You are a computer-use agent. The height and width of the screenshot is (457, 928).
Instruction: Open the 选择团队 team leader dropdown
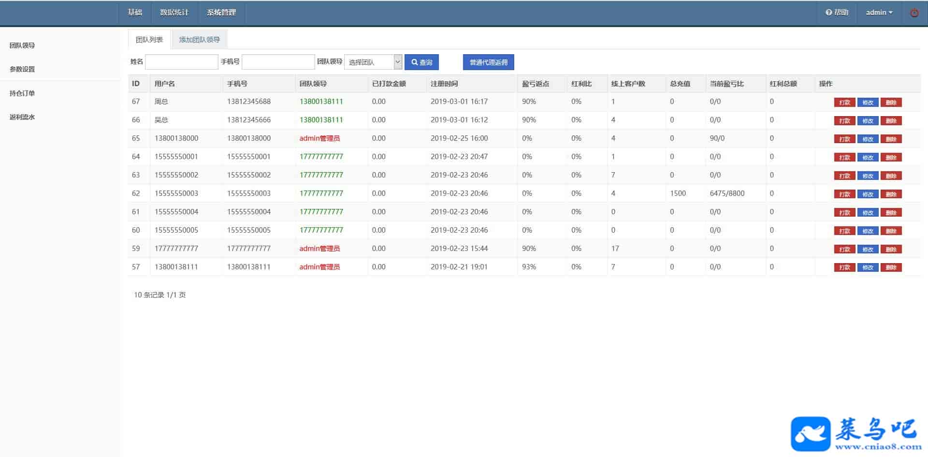pos(373,62)
